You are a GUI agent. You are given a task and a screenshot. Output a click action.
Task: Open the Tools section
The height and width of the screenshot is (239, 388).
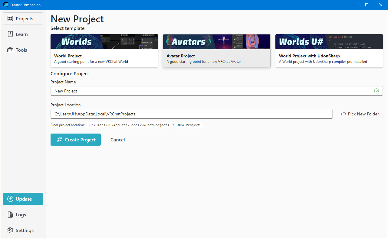[23, 50]
